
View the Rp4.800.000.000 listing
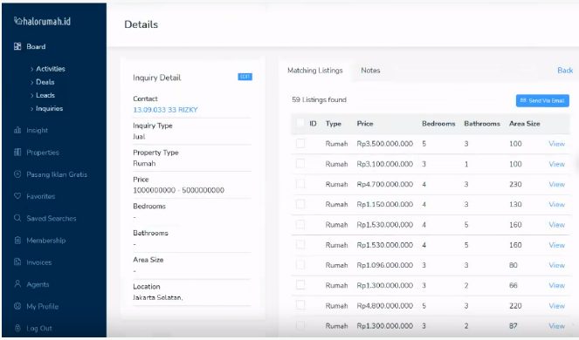point(557,306)
